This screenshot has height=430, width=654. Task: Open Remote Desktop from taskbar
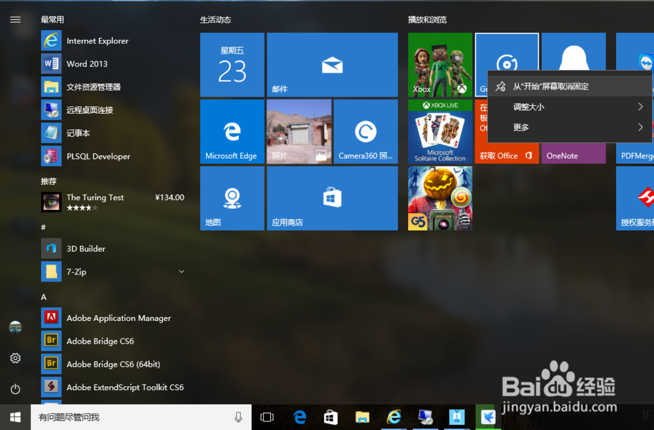[426, 417]
